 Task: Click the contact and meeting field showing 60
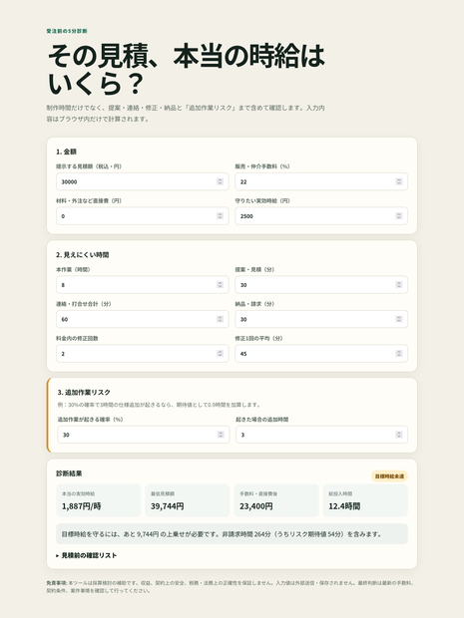pyautogui.click(x=142, y=319)
